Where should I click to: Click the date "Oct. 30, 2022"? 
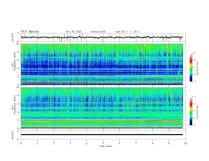[74, 32]
